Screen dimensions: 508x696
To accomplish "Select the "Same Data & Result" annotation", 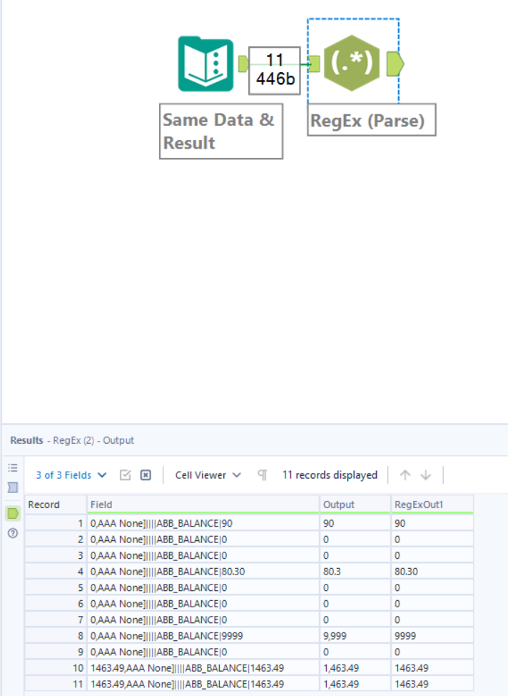I will tap(220, 130).
